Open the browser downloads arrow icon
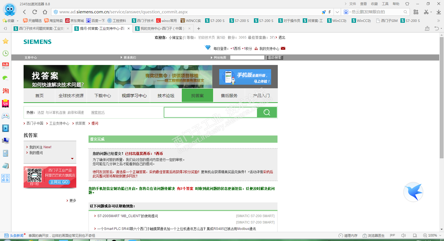Viewport: 444px width, 241px height. (439, 12)
